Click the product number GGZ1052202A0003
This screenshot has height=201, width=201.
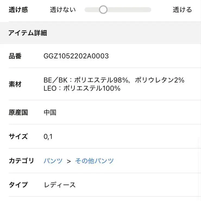click(76, 56)
